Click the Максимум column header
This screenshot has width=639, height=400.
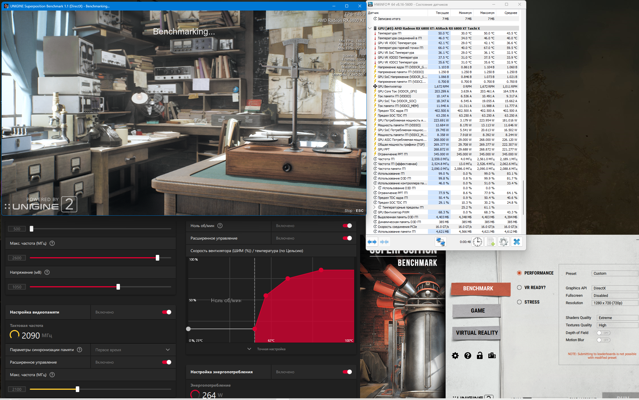(x=487, y=13)
